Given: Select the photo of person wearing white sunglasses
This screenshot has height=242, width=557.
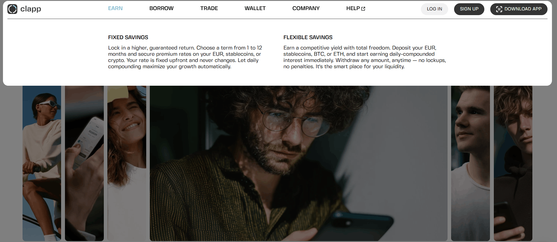Looking at the screenshot, I should (42, 163).
